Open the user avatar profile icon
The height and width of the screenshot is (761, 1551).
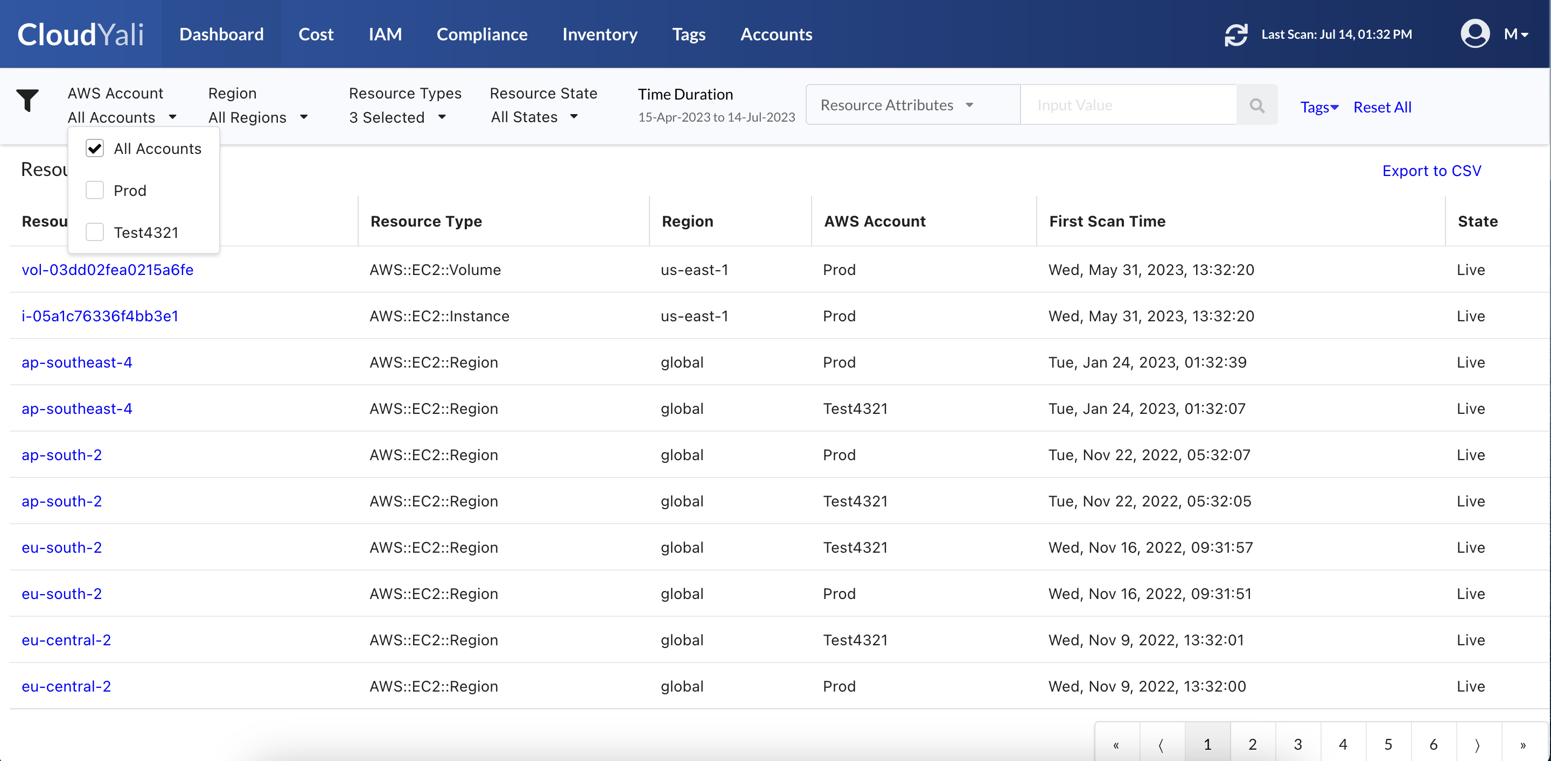(x=1475, y=33)
